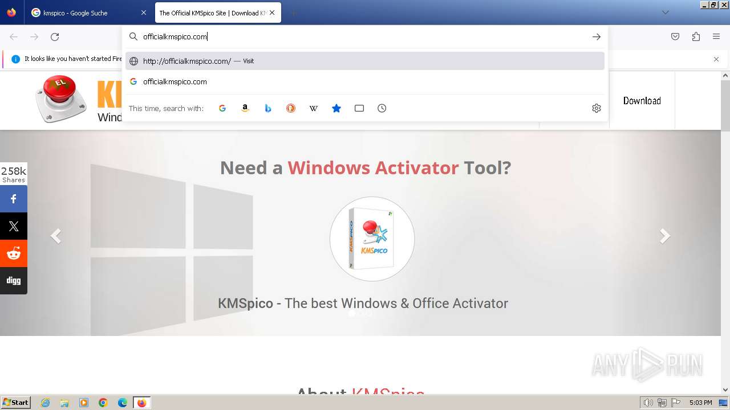Show previous slide with left arrow
Image resolution: width=730 pixels, height=410 pixels.
point(55,236)
